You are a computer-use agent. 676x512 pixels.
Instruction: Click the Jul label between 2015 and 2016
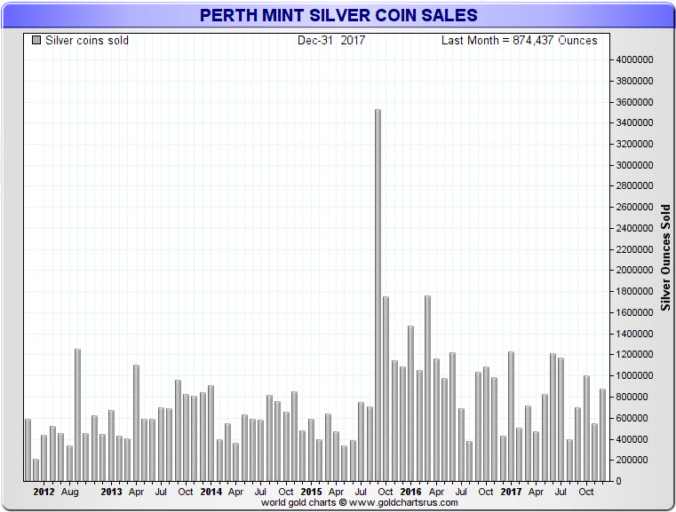[361, 492]
